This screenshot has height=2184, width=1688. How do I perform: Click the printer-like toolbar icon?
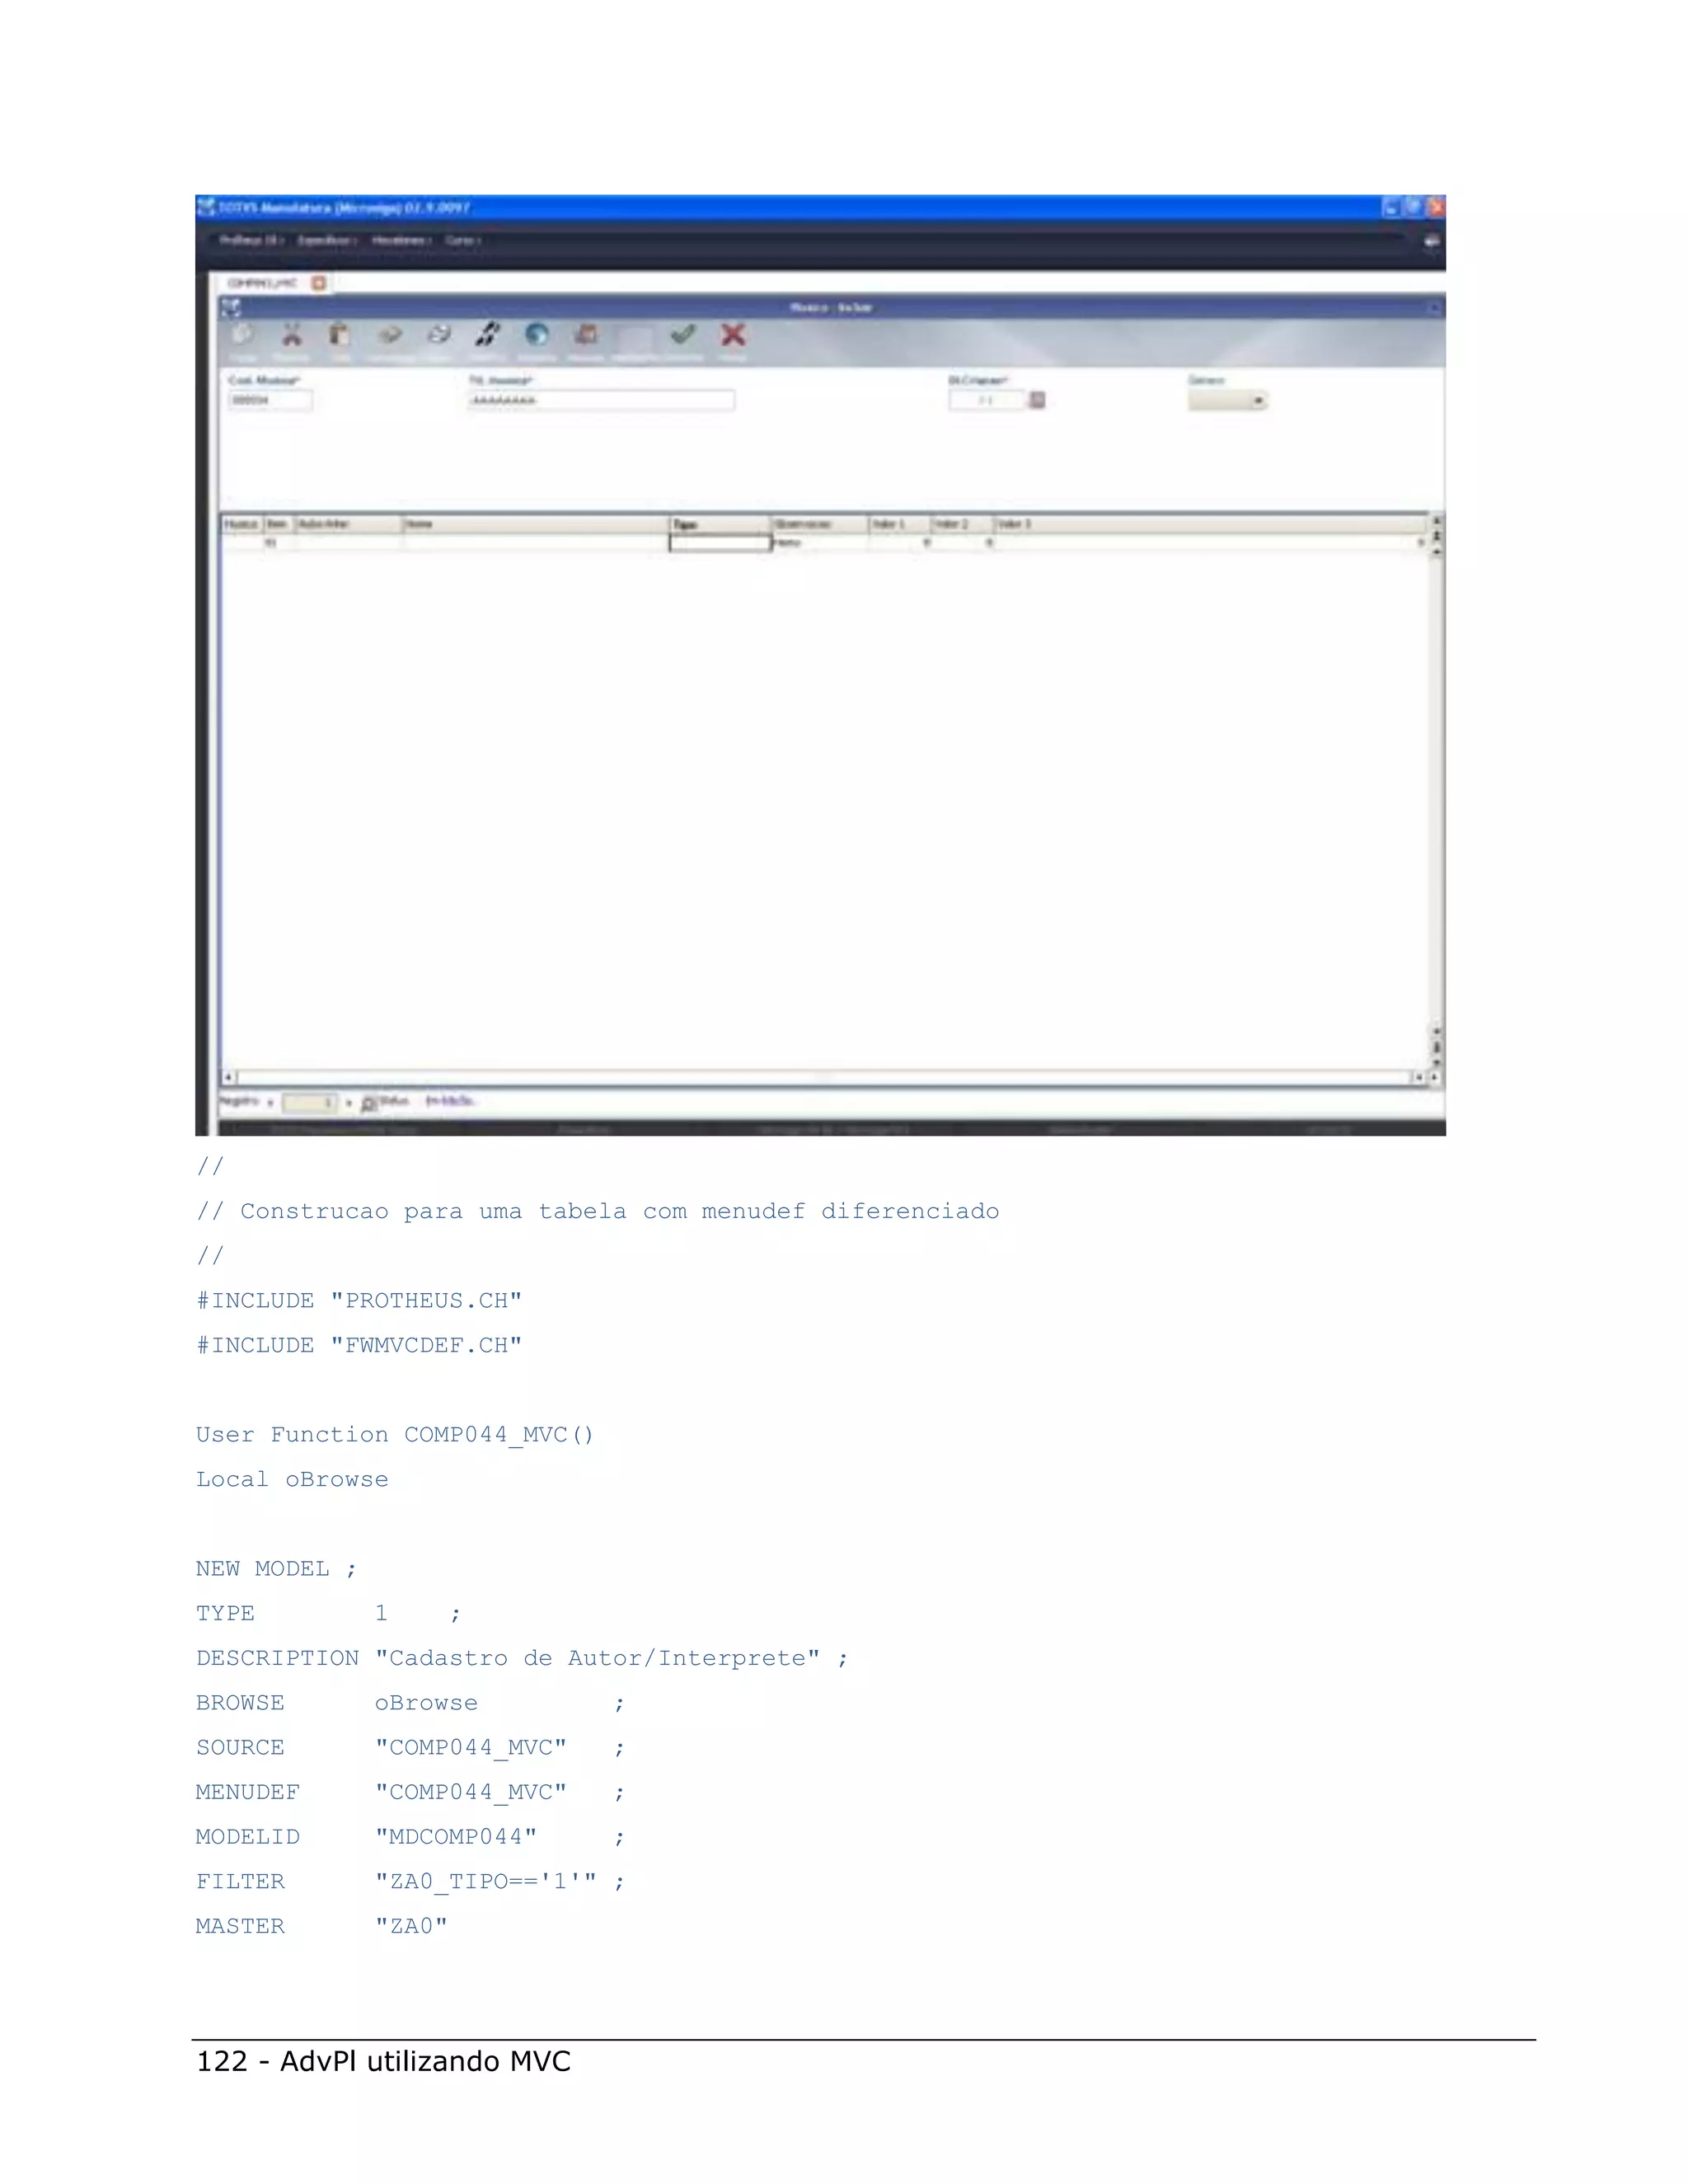[x=438, y=334]
